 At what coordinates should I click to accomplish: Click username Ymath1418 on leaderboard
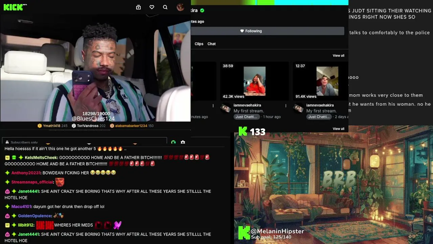click(x=51, y=126)
